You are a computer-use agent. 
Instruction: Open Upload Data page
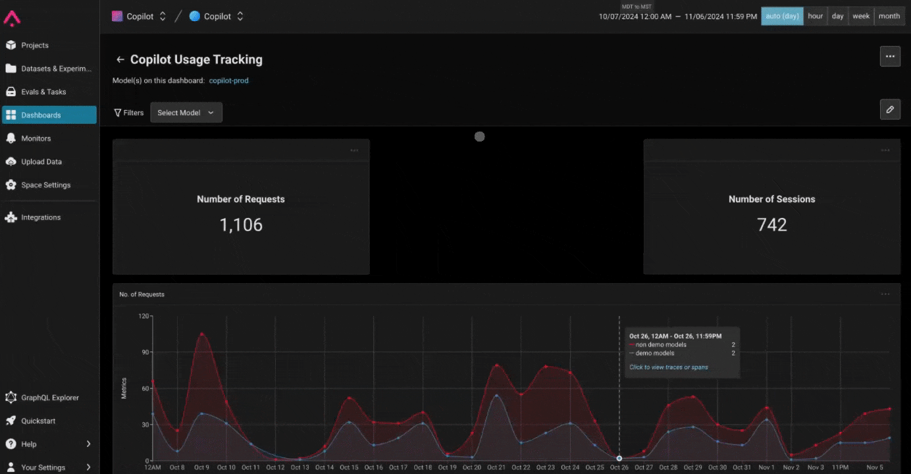pos(49,161)
